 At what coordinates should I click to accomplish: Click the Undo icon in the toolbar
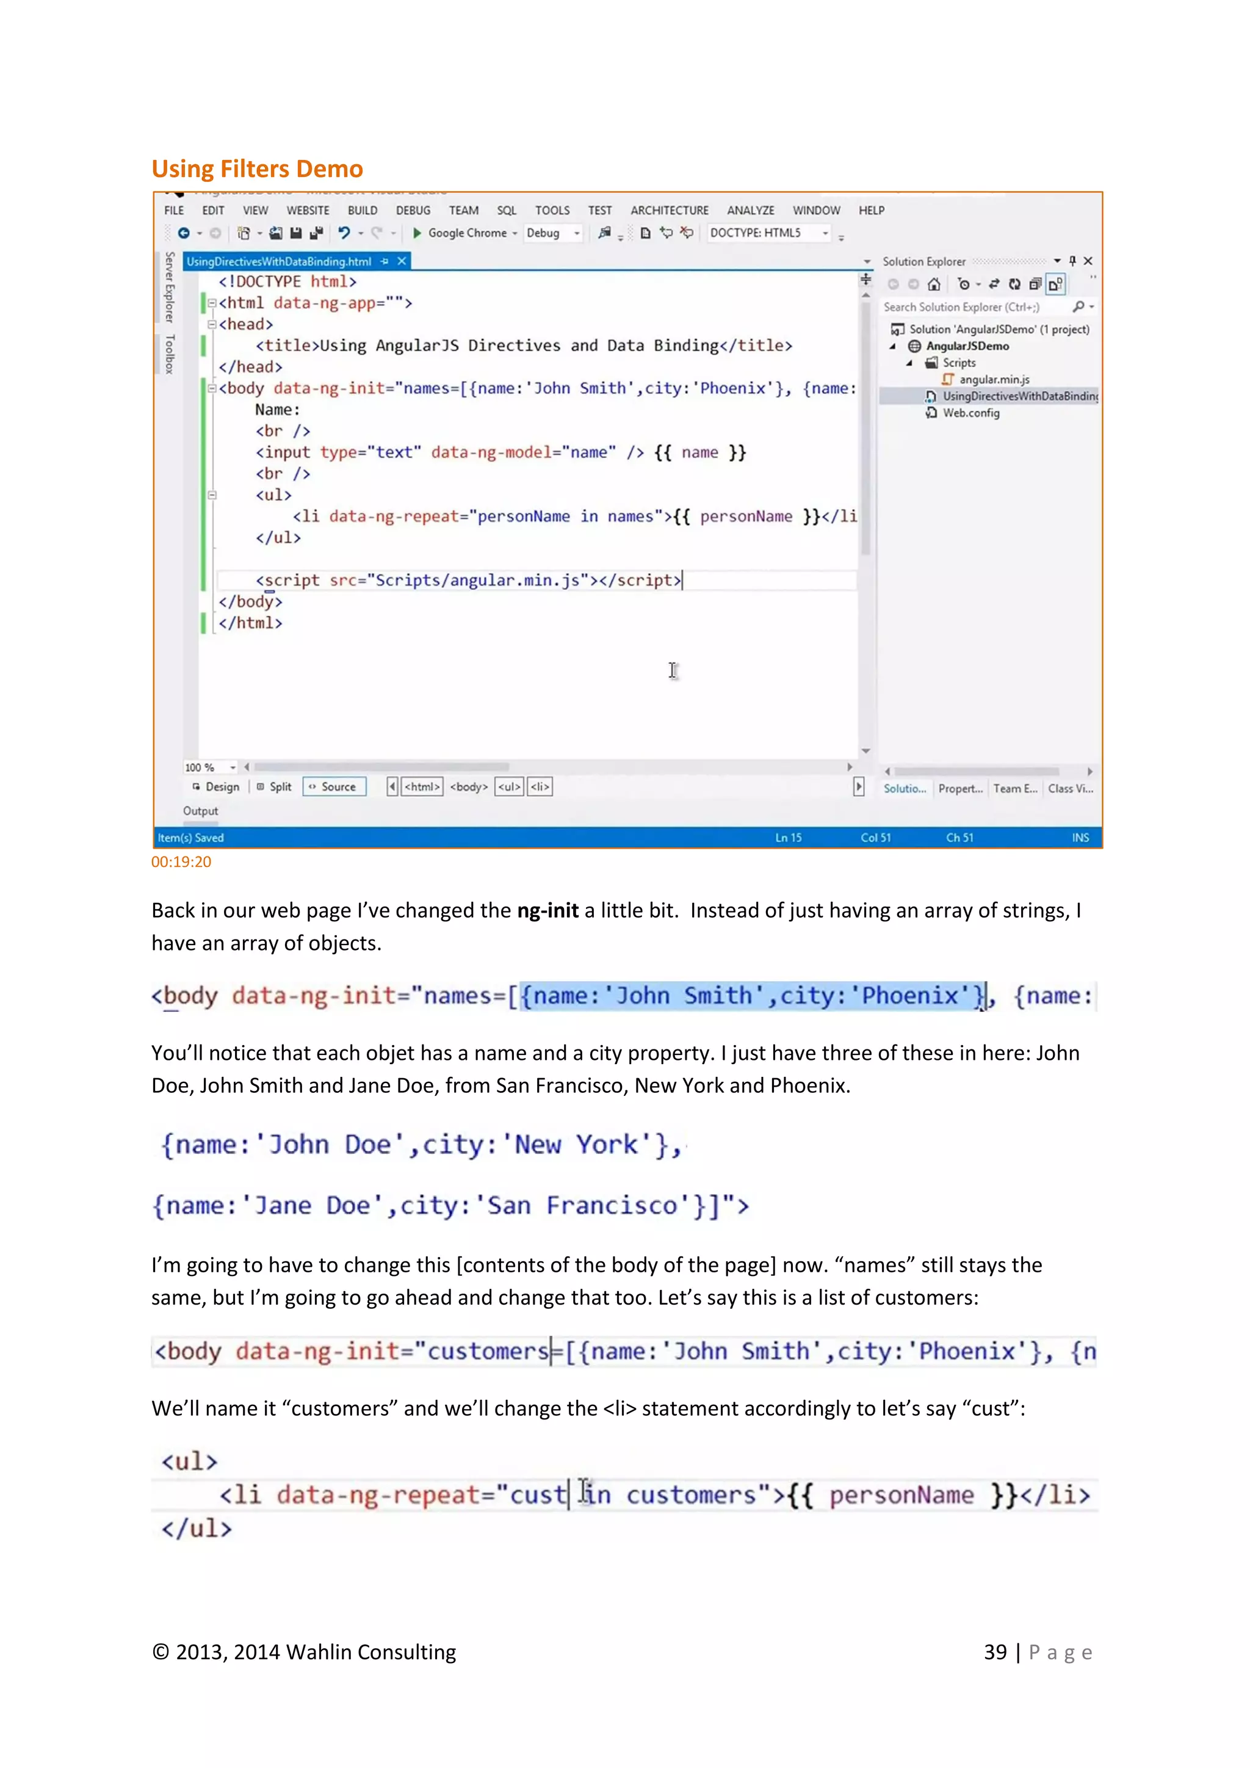[x=344, y=233]
